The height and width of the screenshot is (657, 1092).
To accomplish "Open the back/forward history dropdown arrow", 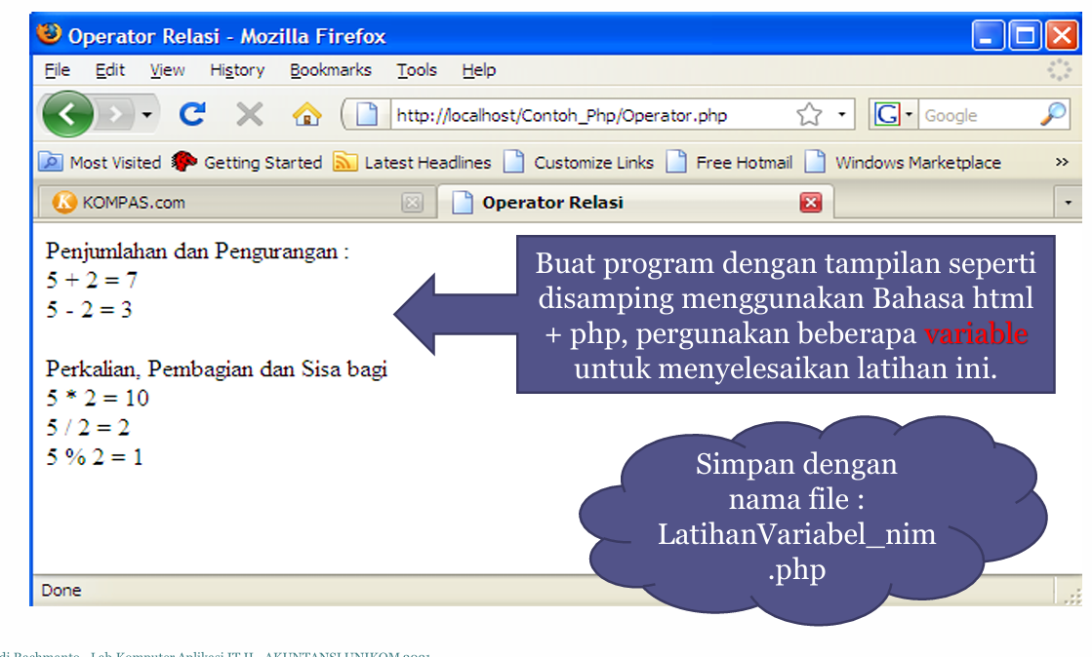I will pos(147,114).
